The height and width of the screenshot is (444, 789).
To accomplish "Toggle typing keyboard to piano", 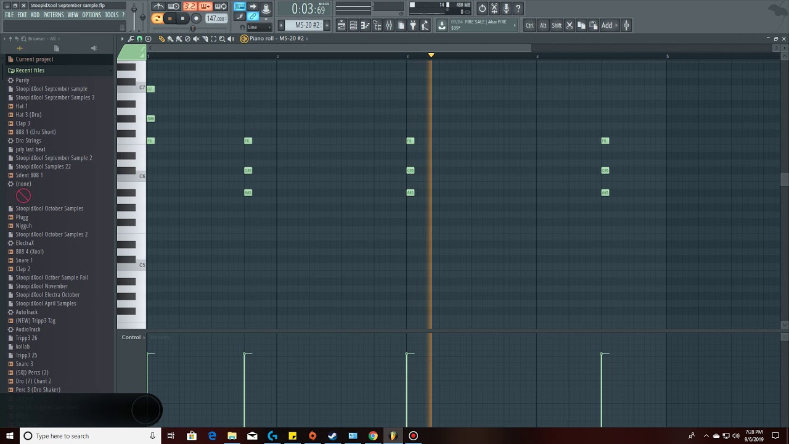I will click(239, 6).
